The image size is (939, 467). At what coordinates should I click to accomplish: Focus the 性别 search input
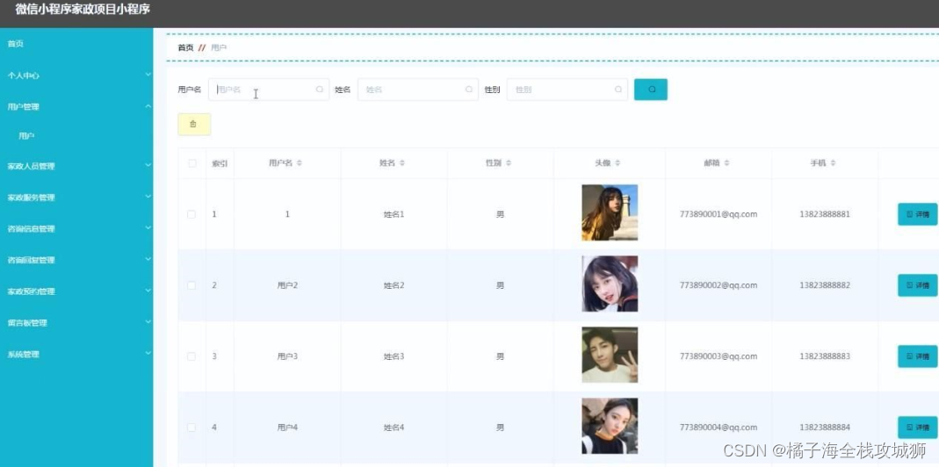pyautogui.click(x=567, y=90)
